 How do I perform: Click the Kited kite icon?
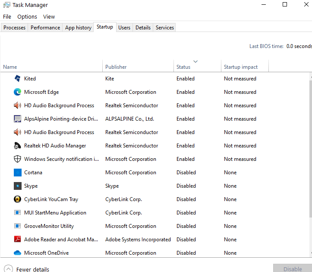click(18, 79)
